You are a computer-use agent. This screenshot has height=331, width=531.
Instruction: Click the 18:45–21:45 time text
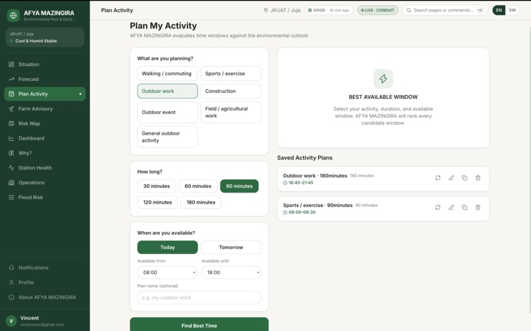pyautogui.click(x=300, y=183)
